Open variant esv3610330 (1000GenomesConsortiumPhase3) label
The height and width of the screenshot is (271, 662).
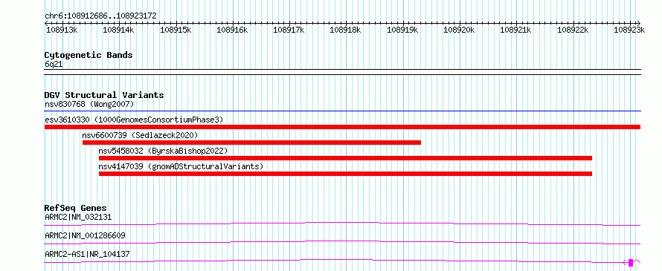click(134, 120)
